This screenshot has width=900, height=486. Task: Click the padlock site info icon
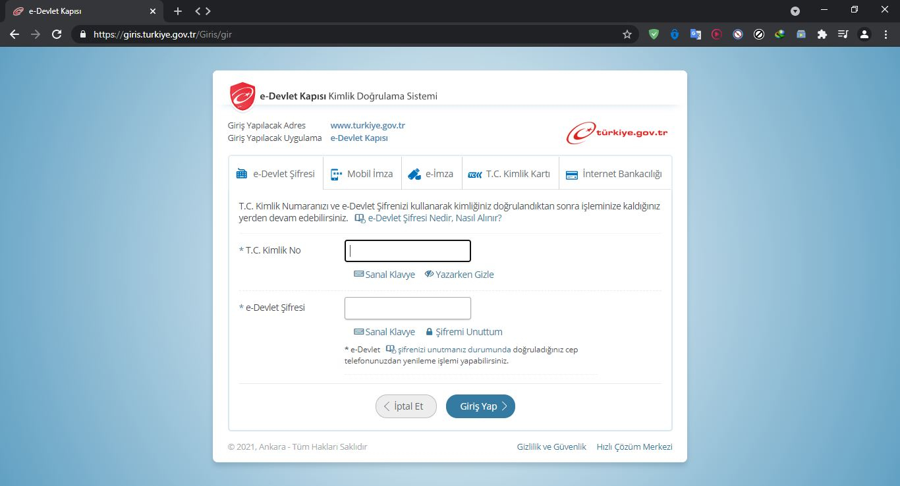pos(83,34)
